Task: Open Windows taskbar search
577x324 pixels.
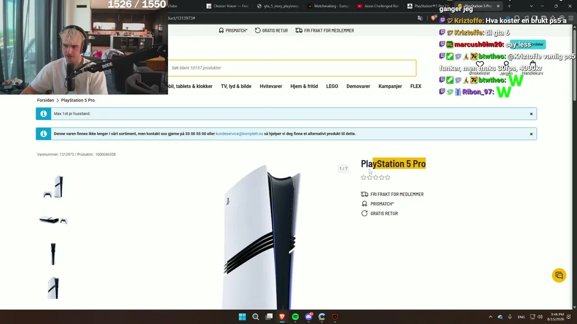Action: (x=256, y=317)
